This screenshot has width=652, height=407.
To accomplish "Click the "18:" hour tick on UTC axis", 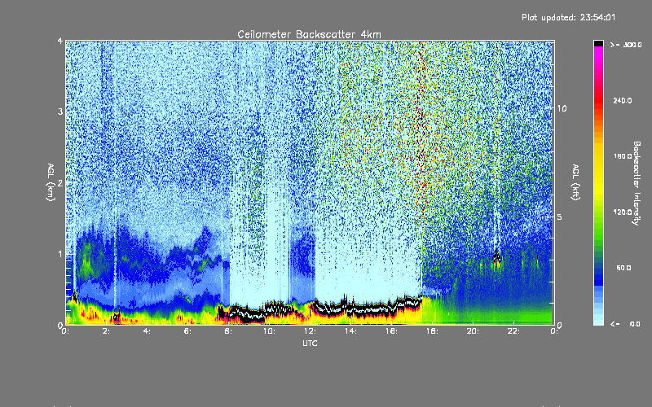I will click(x=432, y=331).
